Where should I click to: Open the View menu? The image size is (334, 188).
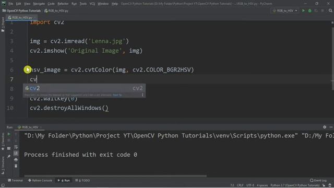point(27,4)
